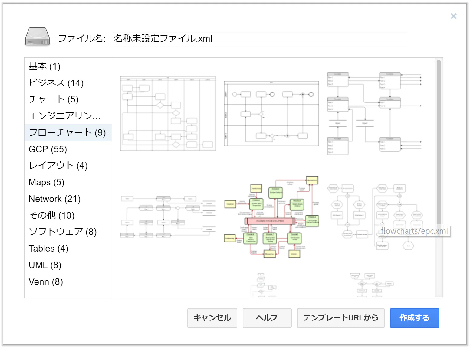Choose the partially visible vertical flowchart thumbnail
The image size is (470, 348).
(x=263, y=285)
